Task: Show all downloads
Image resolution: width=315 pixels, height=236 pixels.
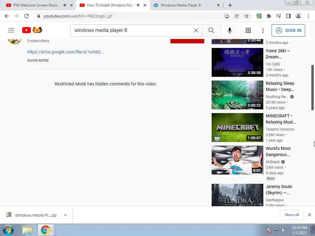Action: tap(292, 215)
